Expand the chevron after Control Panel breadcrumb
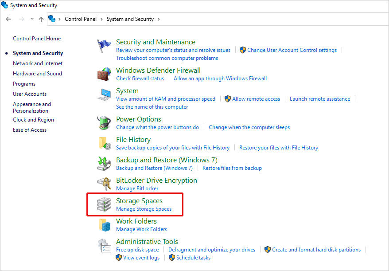Screen dimensions: 389x271 [x=101, y=19]
